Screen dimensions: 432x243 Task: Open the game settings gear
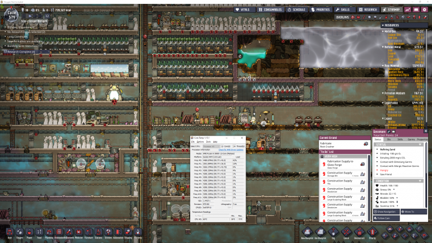coord(425,10)
